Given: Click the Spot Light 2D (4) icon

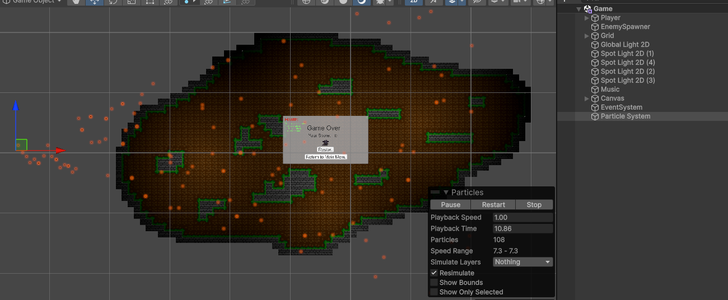Looking at the screenshot, I should [595, 63].
